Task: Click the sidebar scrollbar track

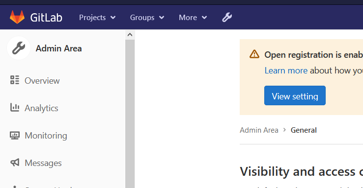Action: click(x=130, y=114)
